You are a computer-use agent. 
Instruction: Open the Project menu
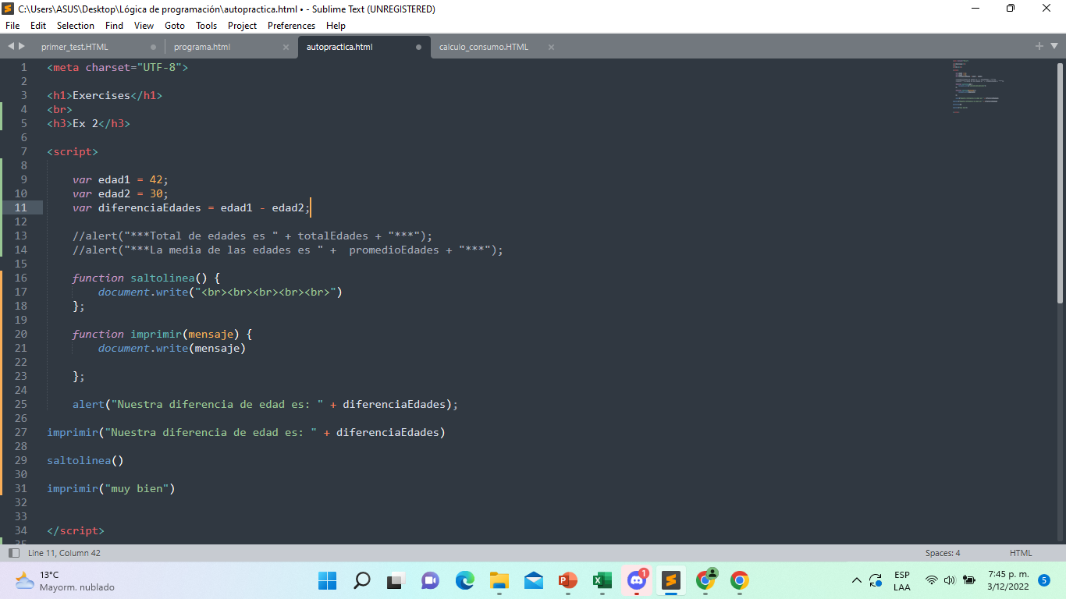point(242,26)
